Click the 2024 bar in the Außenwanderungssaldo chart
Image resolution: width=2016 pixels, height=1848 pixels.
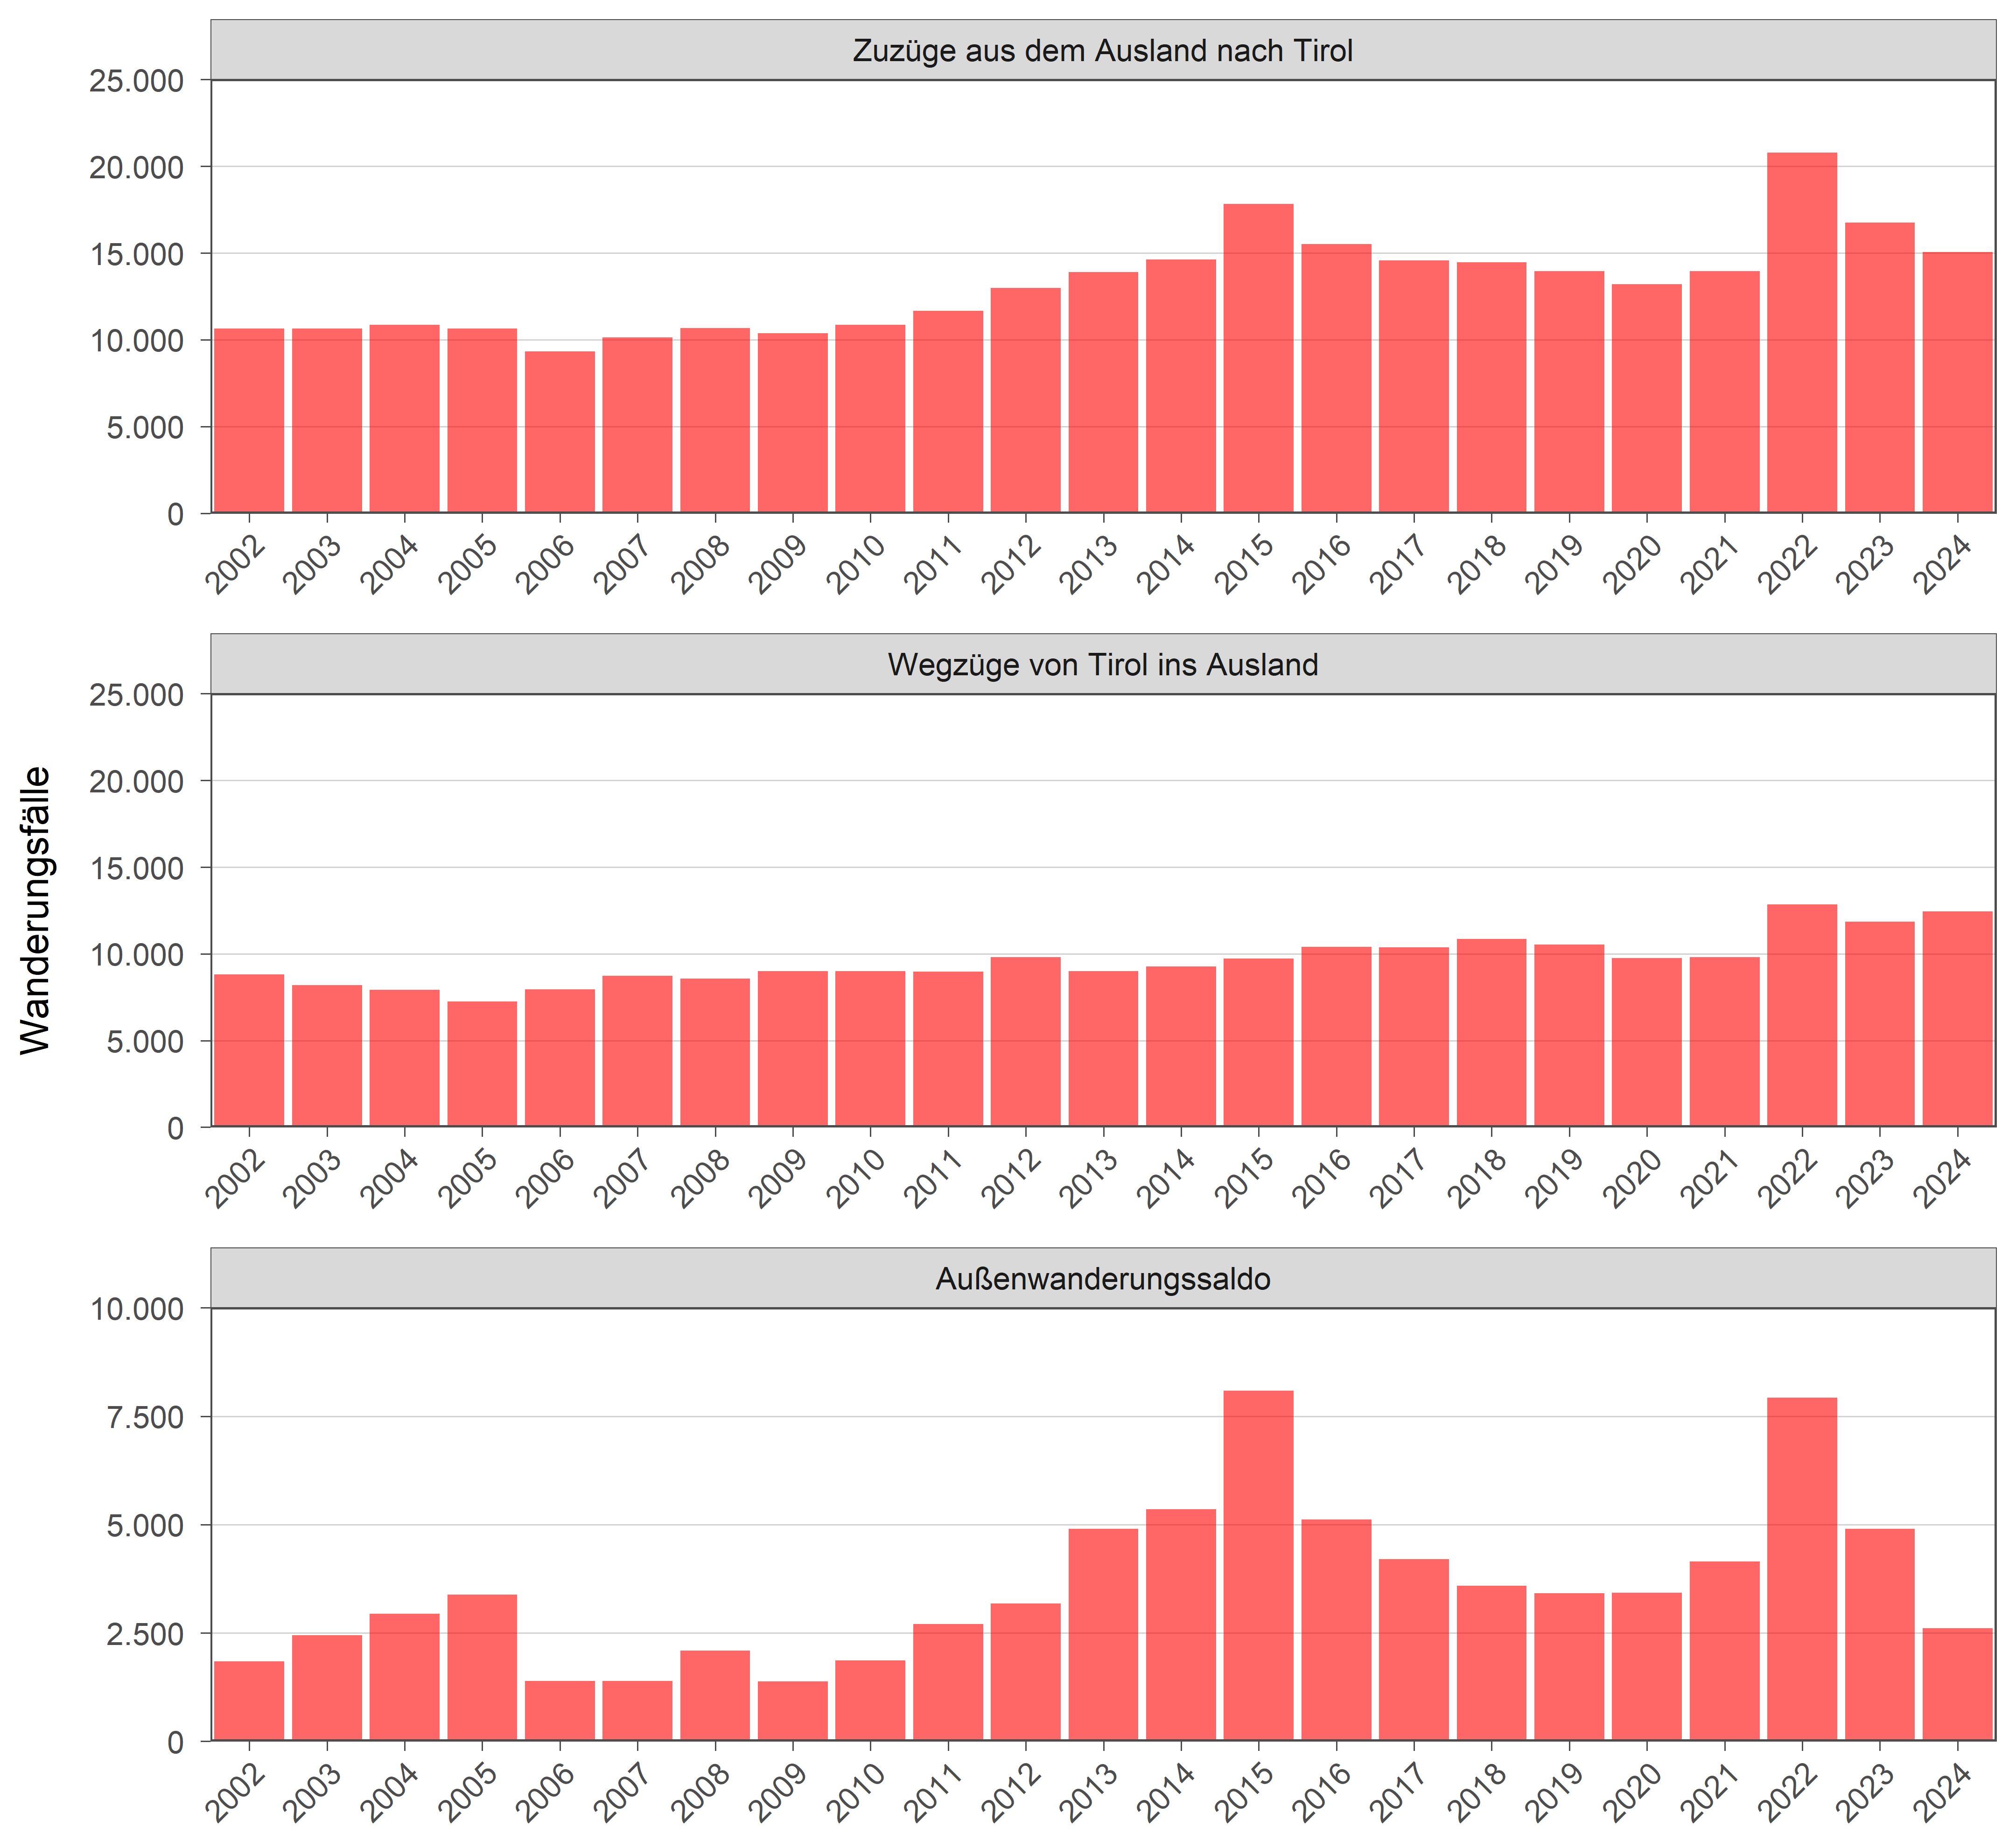click(x=1957, y=1684)
